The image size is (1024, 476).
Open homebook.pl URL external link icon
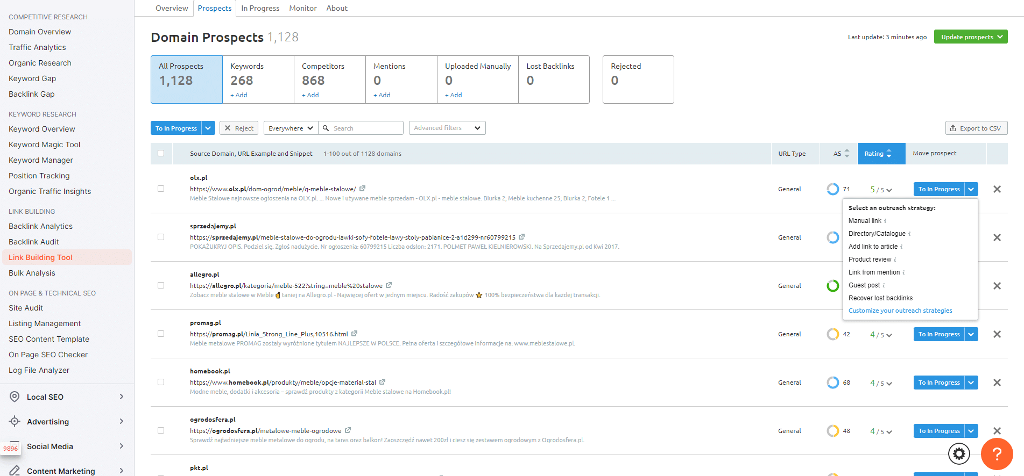[x=383, y=382]
